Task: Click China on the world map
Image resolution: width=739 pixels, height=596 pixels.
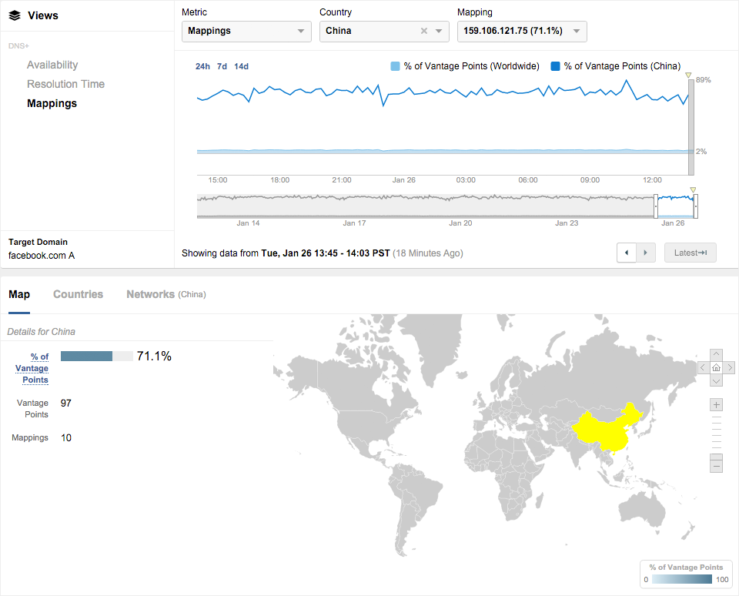Action: (x=604, y=431)
